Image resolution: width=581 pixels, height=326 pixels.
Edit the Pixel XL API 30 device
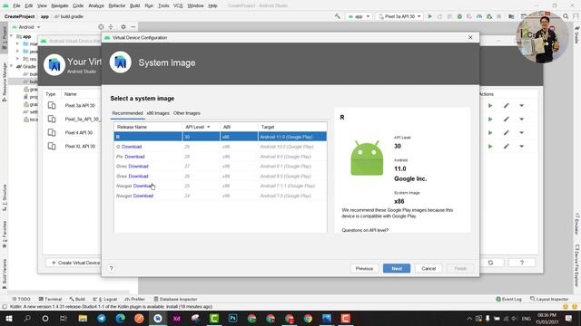pos(507,147)
